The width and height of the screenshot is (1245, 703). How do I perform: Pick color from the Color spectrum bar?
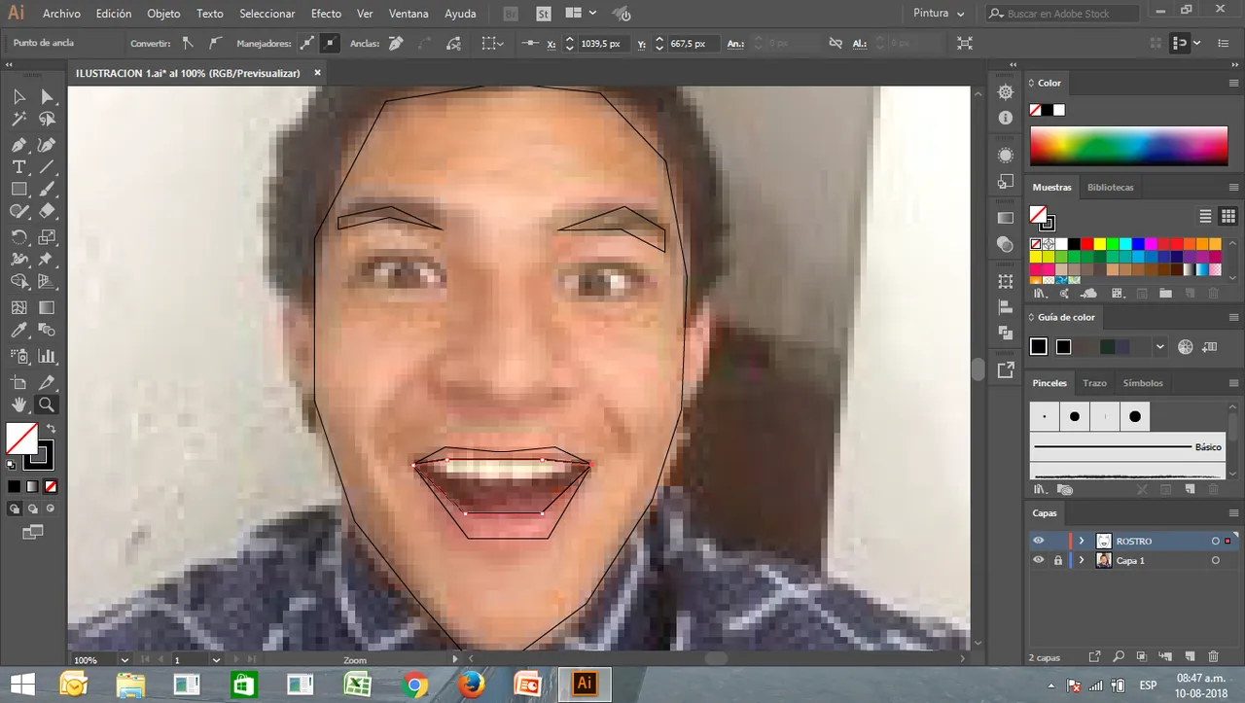(1128, 146)
